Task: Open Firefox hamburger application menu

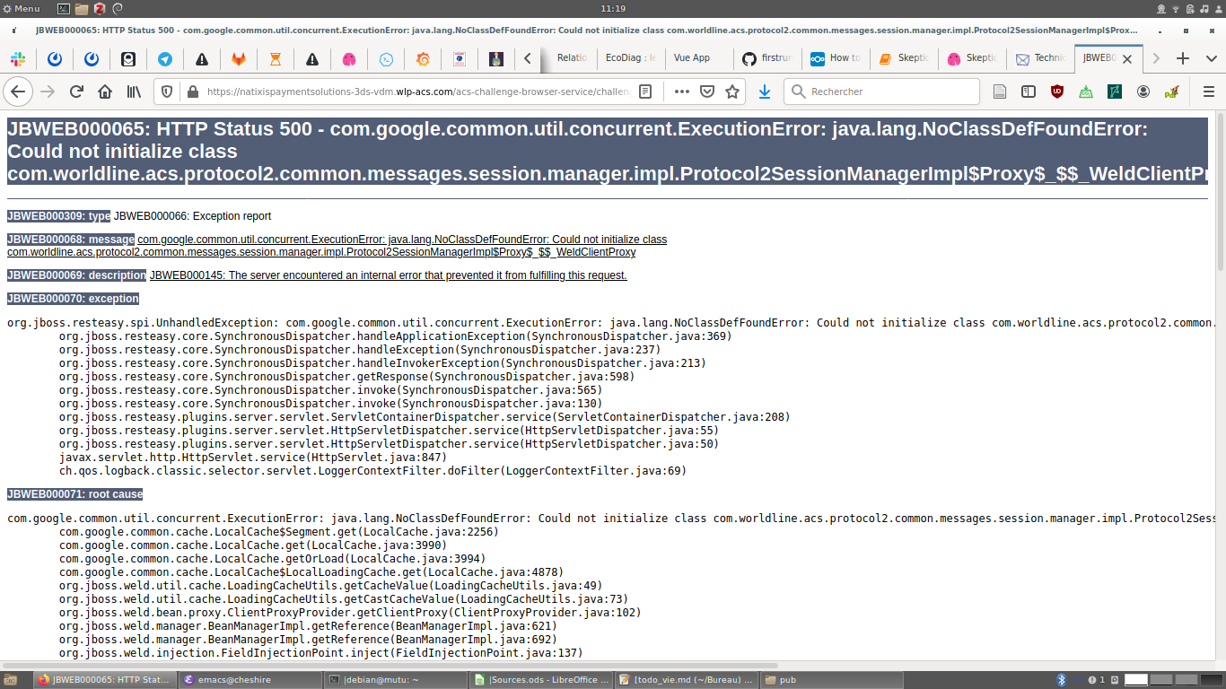Action: tap(1208, 92)
